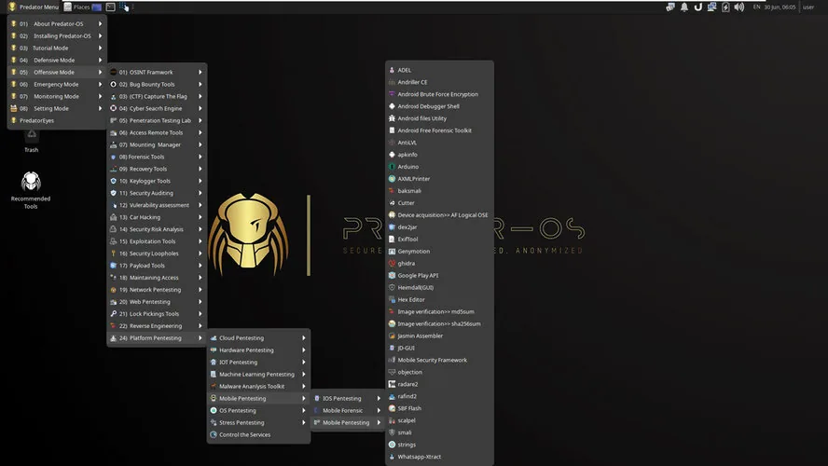Click the Cutter tool icon
Image resolution: width=828 pixels, height=466 pixels.
click(392, 203)
